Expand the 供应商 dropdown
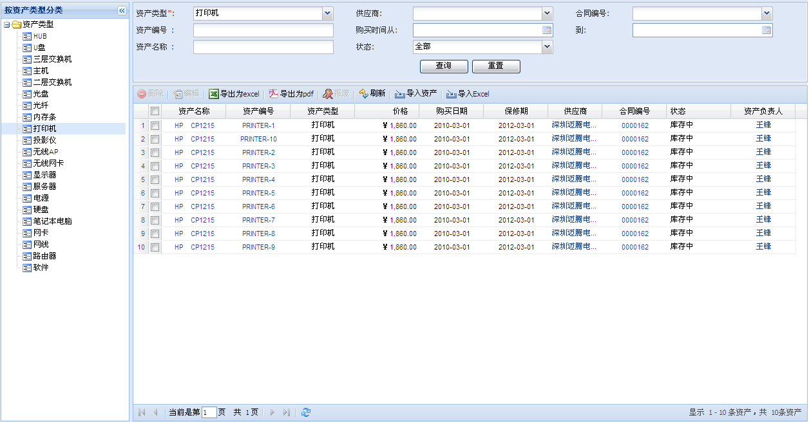This screenshot has width=809, height=422. tap(547, 14)
